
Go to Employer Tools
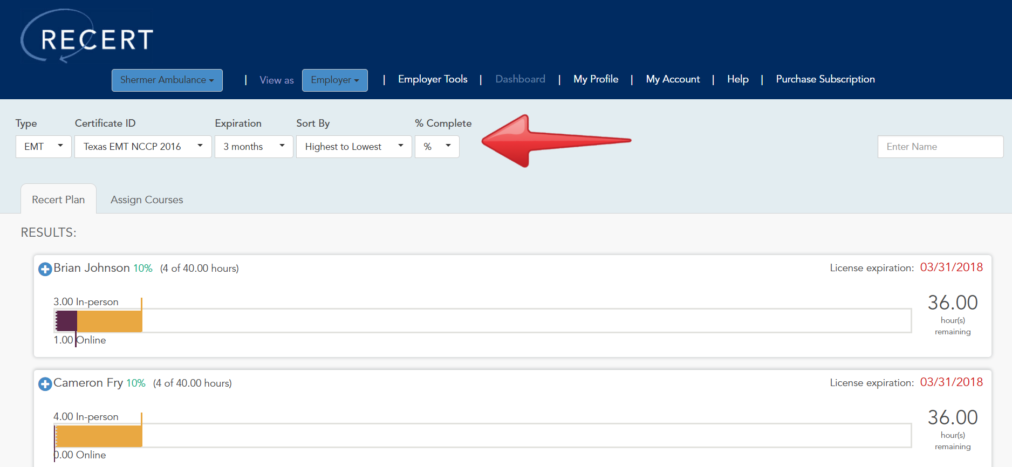pos(433,79)
